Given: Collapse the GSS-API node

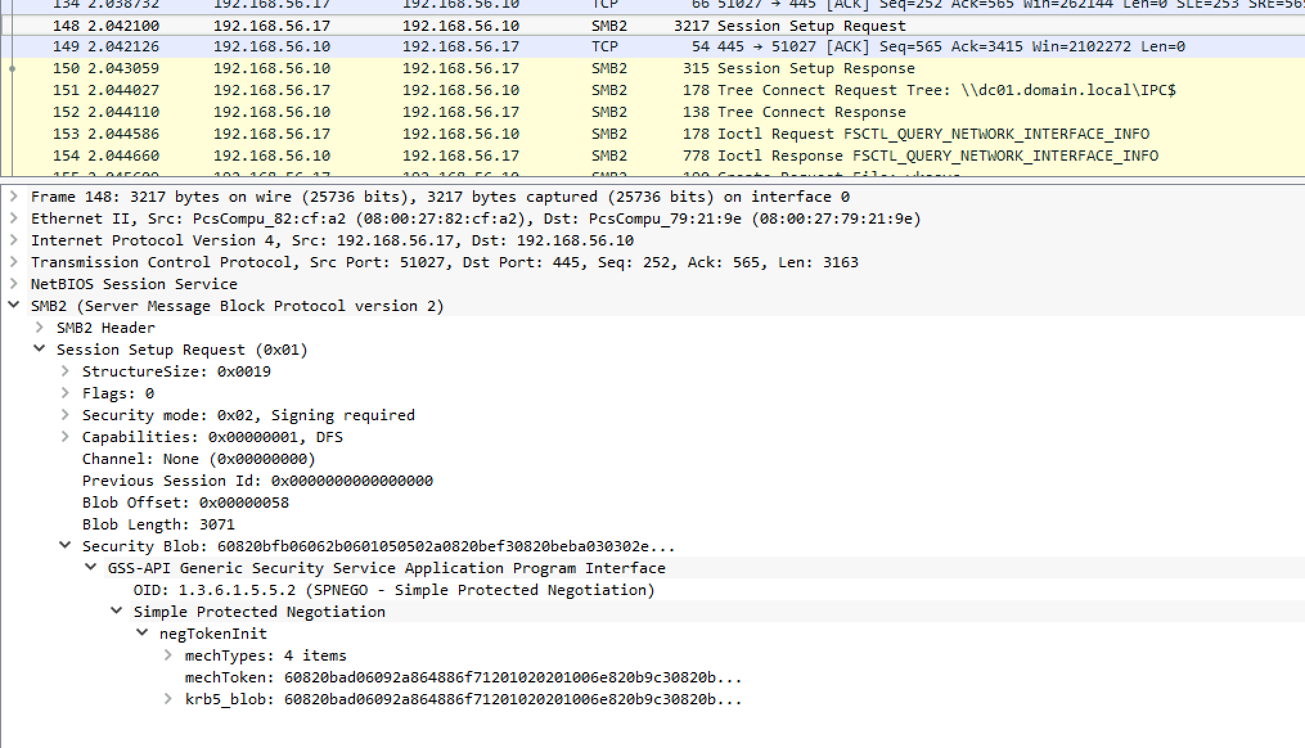Looking at the screenshot, I should click(90, 567).
